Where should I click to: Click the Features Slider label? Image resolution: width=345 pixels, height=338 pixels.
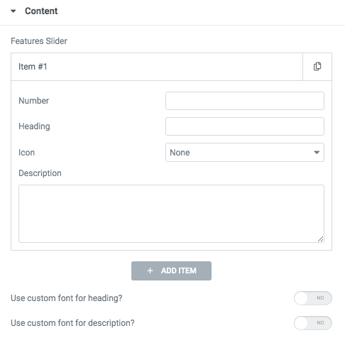coord(39,41)
